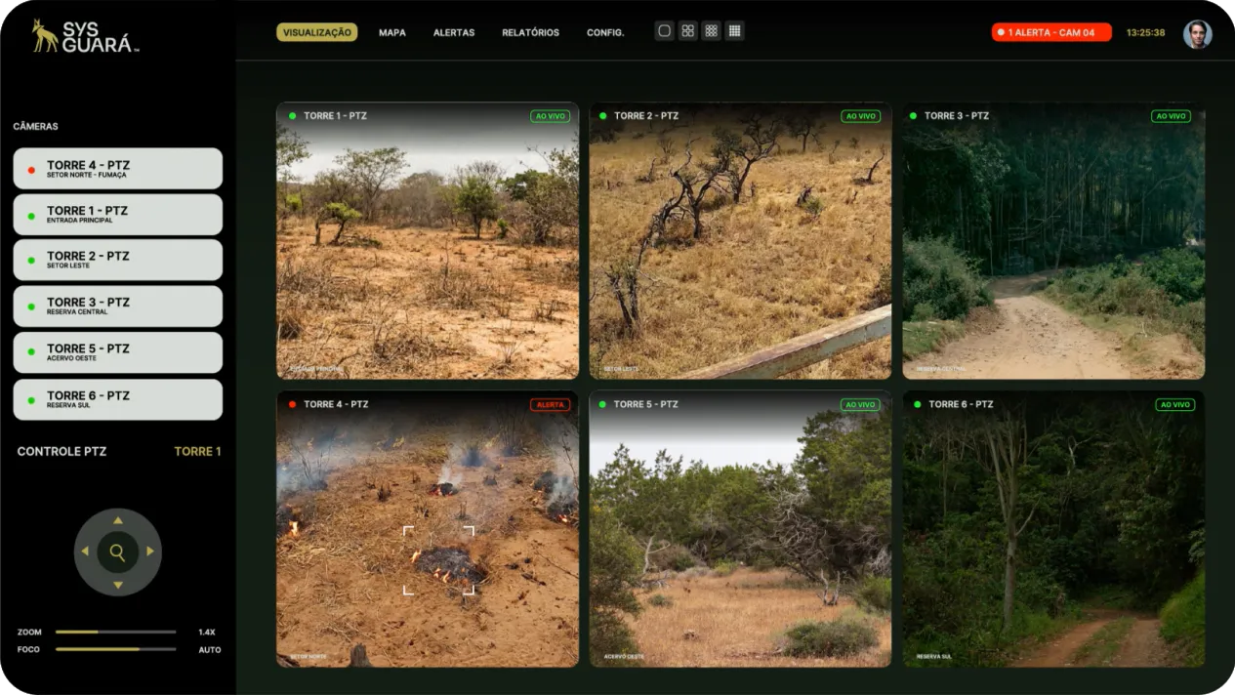
Task: Select the 3x3 grid layout icon
Action: (x=712, y=31)
